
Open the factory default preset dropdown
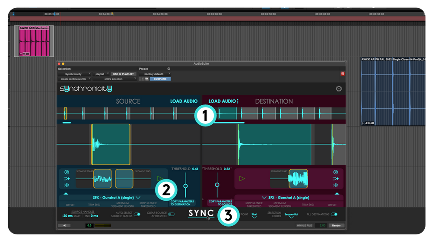pyautogui.click(x=155, y=74)
